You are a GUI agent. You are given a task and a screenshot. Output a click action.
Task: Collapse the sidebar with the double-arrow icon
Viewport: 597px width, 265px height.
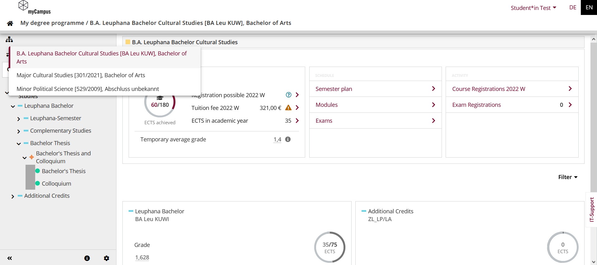tap(10, 258)
